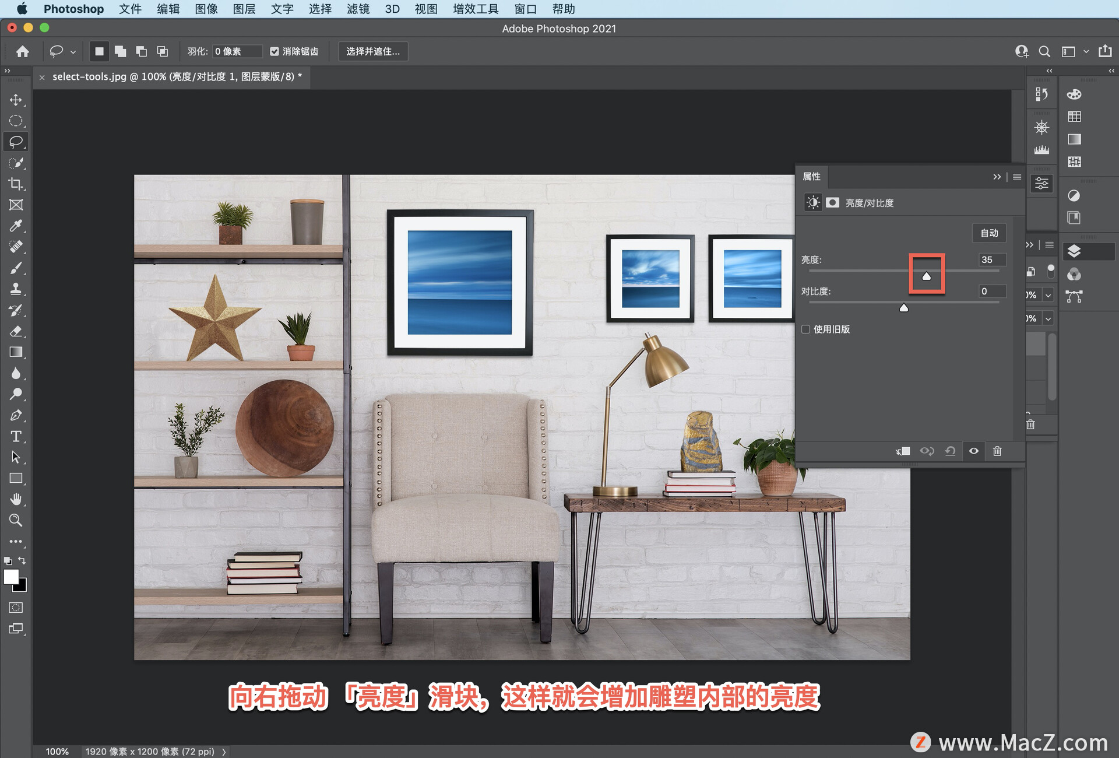1119x758 pixels.
Task: Open the Swatches panel icon
Action: (1074, 117)
